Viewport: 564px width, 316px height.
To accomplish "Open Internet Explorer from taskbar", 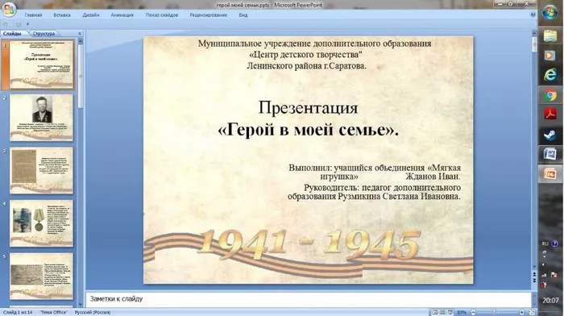I will (550, 75).
